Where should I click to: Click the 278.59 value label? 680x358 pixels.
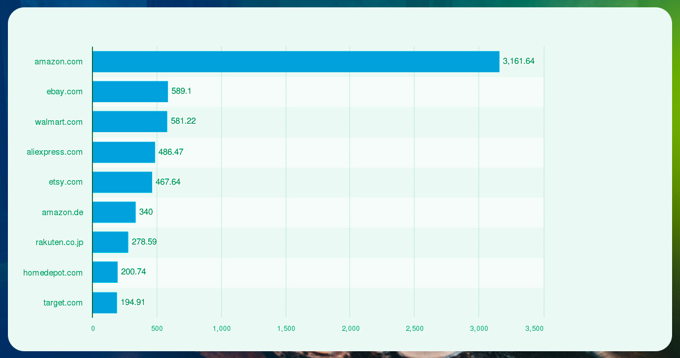(144, 242)
